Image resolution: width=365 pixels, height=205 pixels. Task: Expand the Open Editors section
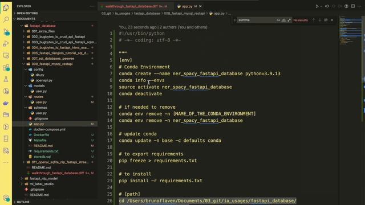(27, 13)
